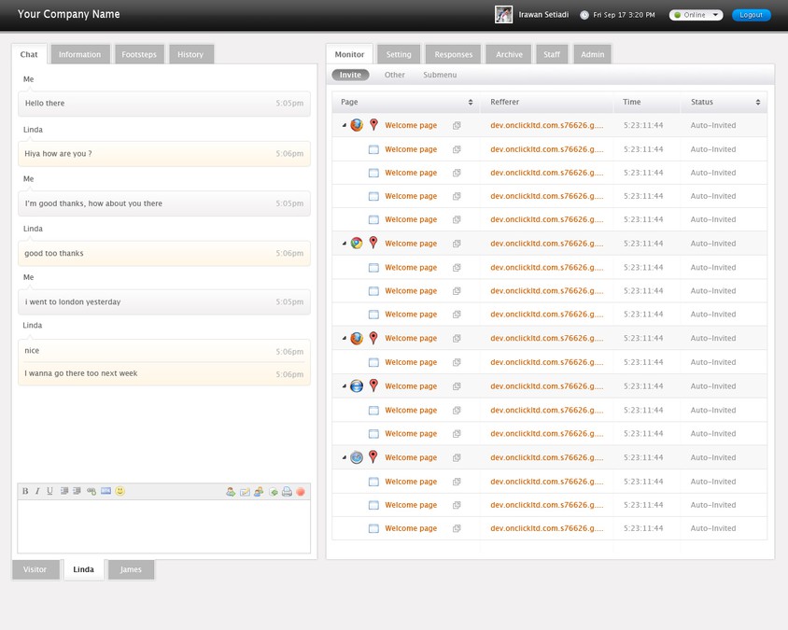Toggle italic formatting in the chat editor
Image resolution: width=788 pixels, height=630 pixels.
(36, 491)
